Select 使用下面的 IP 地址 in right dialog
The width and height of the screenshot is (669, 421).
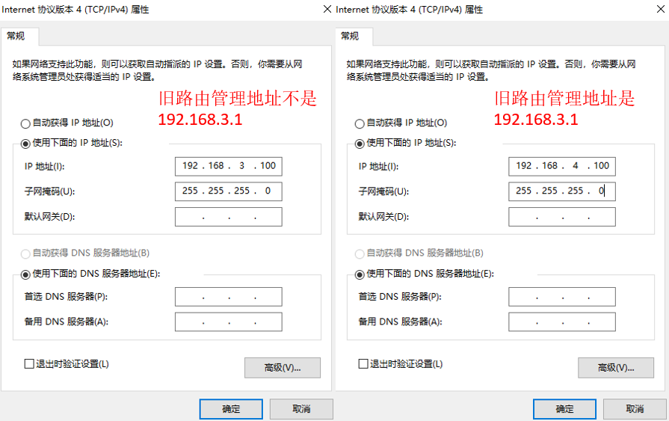pyautogui.click(x=360, y=144)
